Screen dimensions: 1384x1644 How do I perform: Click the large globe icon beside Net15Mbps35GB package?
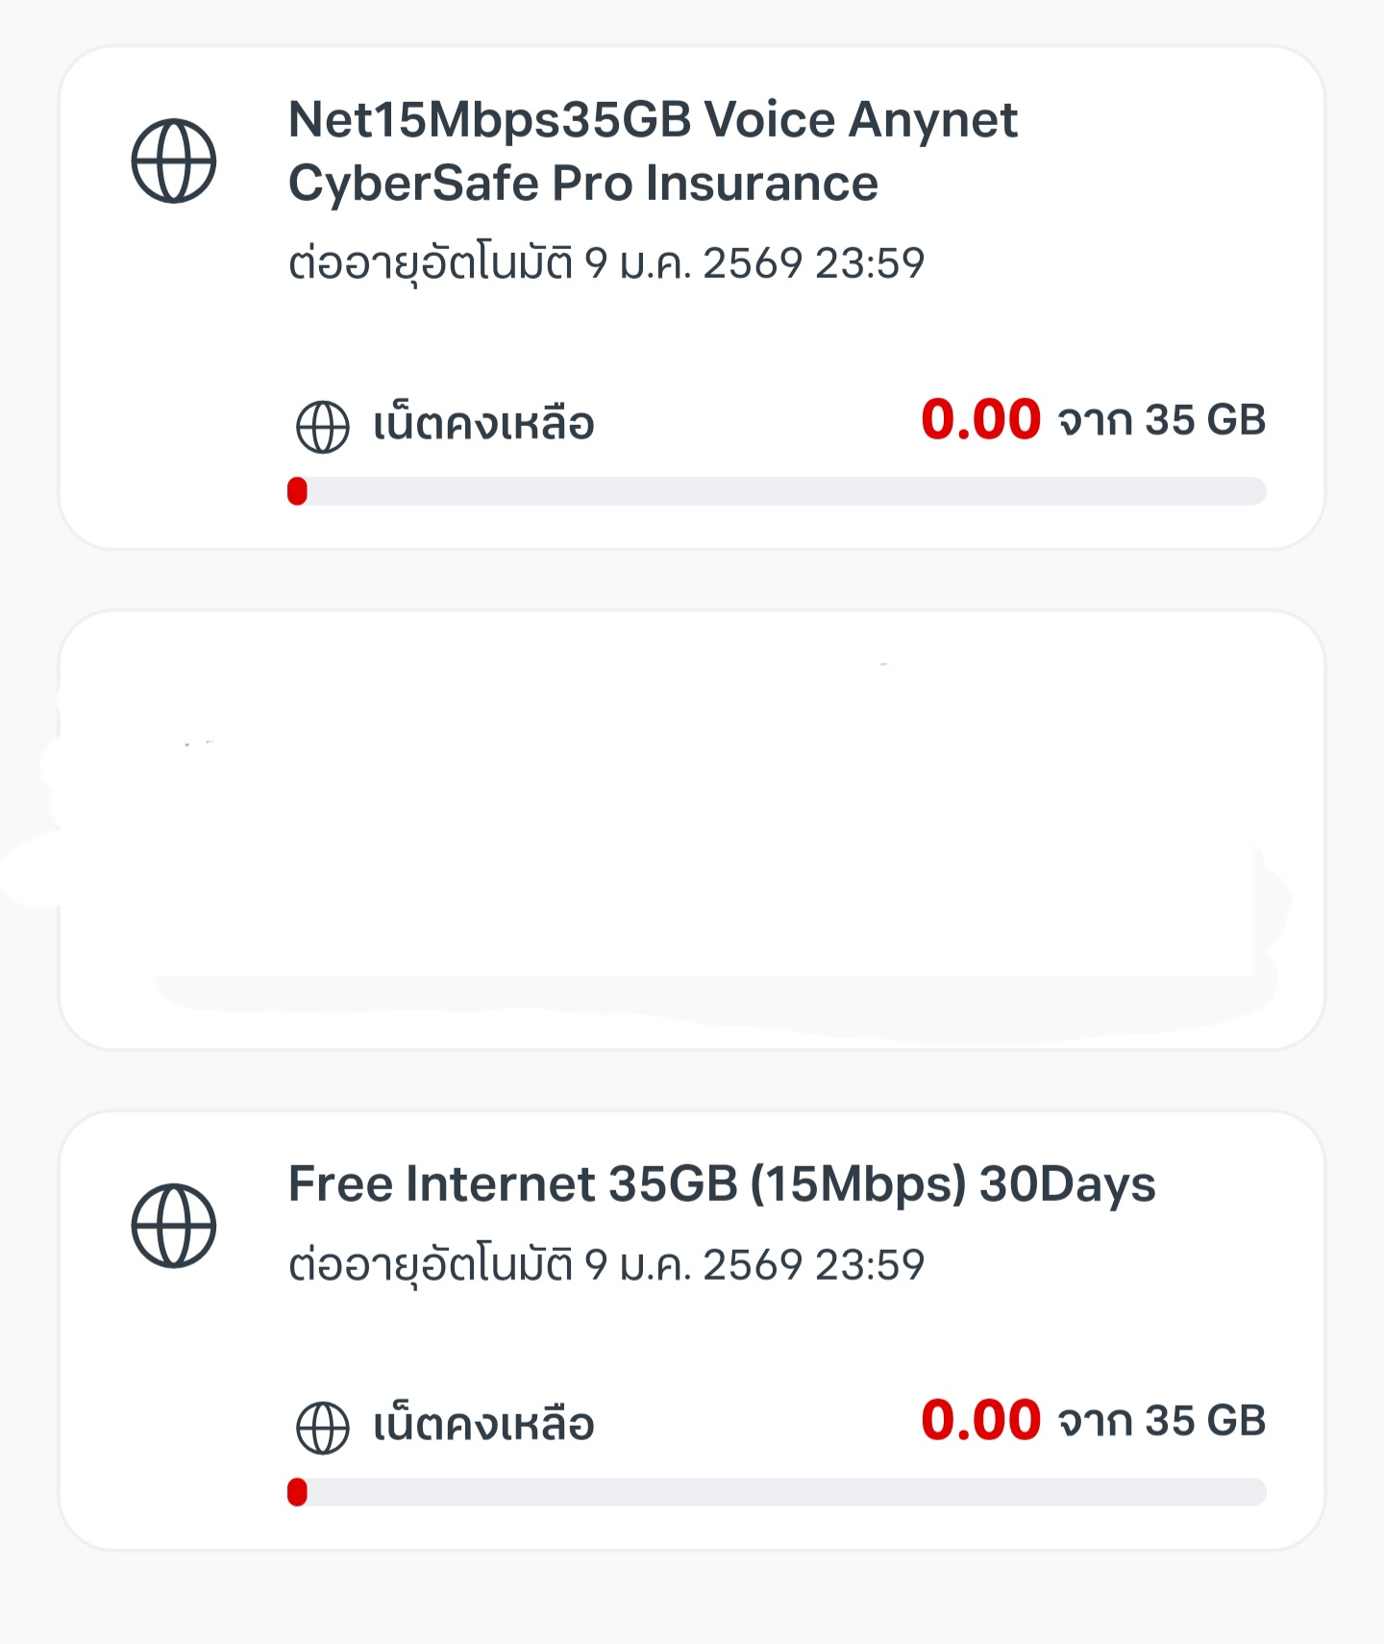tap(174, 161)
